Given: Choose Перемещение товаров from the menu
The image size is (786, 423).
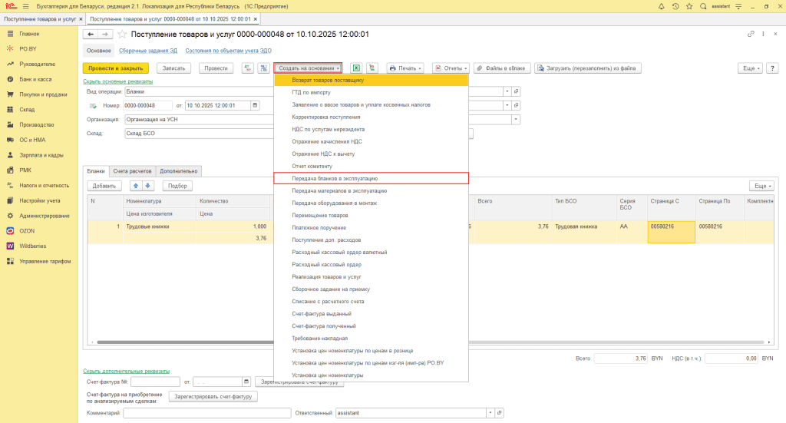Looking at the screenshot, I should pos(319,215).
